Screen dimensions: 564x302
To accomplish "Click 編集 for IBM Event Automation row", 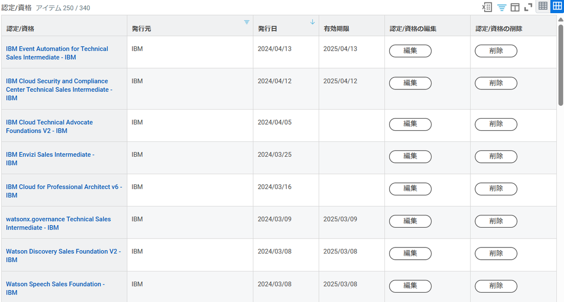I will [x=410, y=51].
